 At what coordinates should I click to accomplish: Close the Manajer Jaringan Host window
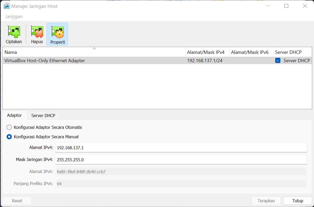(305, 6)
